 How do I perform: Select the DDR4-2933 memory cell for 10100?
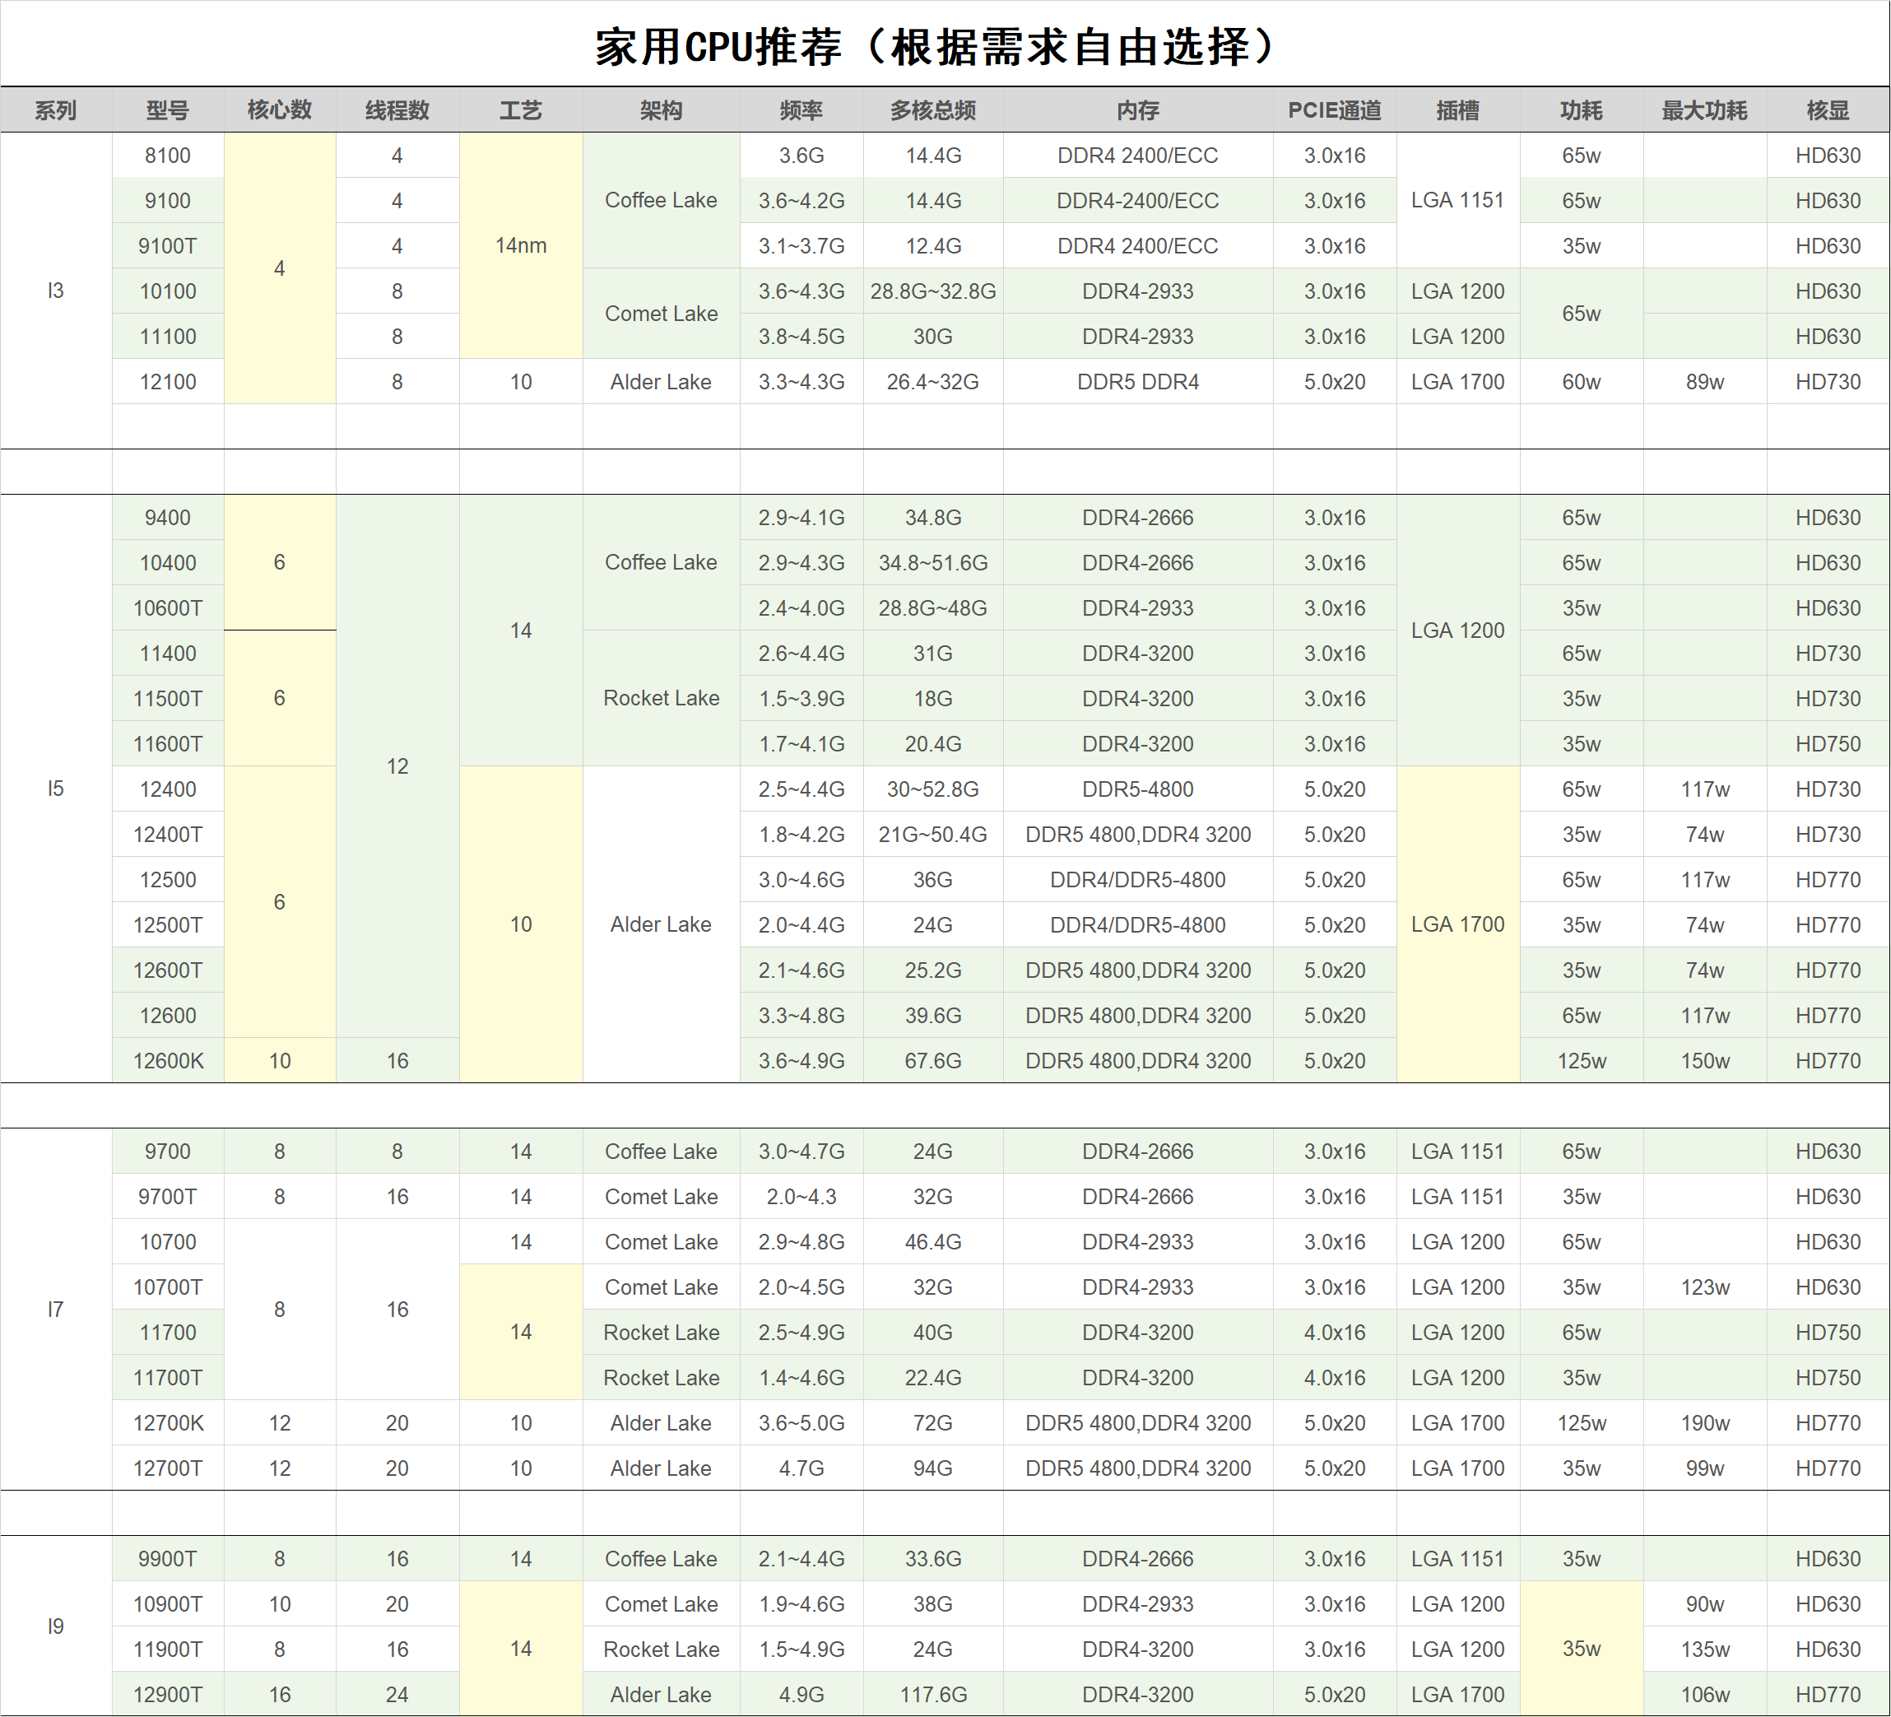click(x=1138, y=291)
